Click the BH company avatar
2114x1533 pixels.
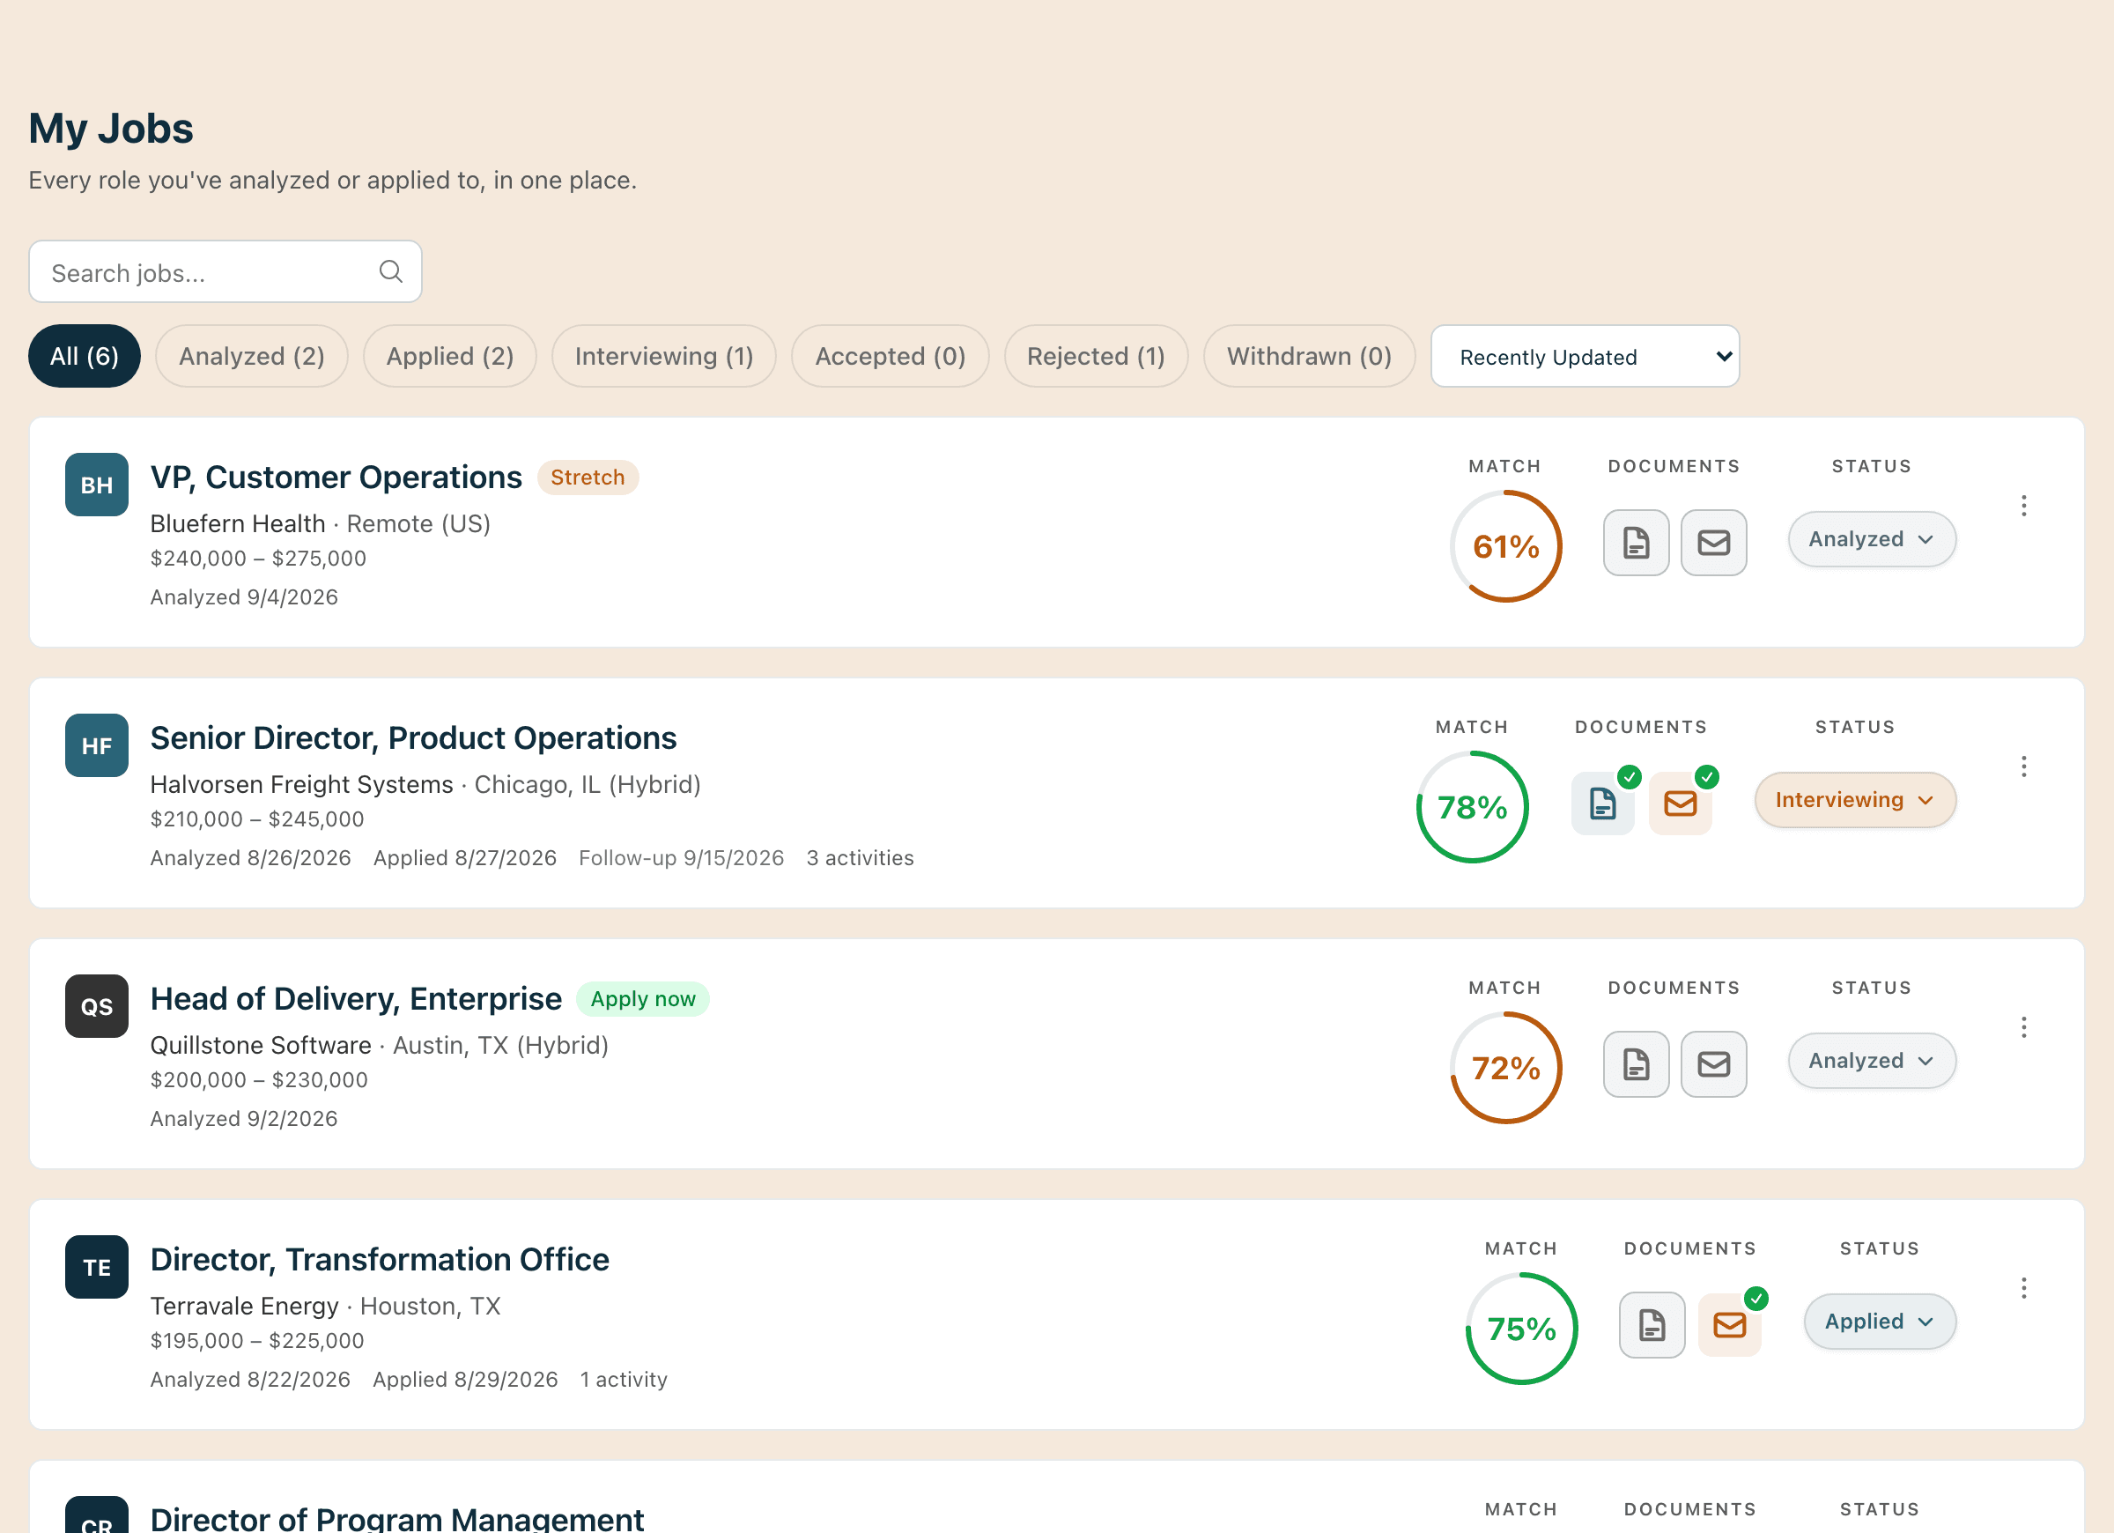(97, 485)
